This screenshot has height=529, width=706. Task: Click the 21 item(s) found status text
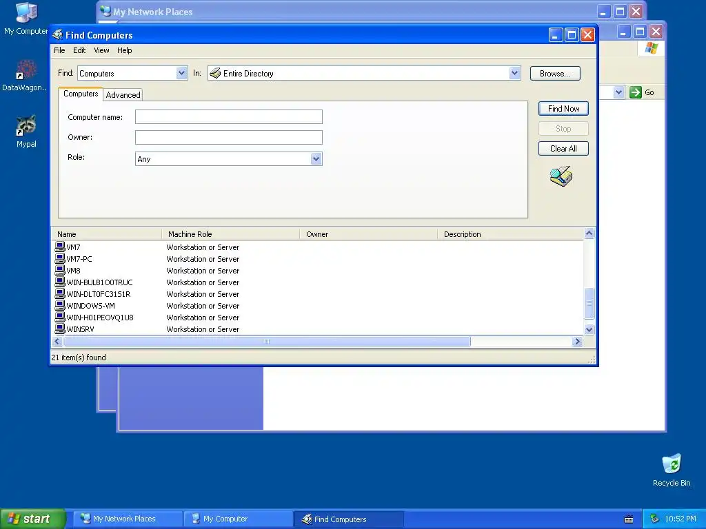[79, 357]
